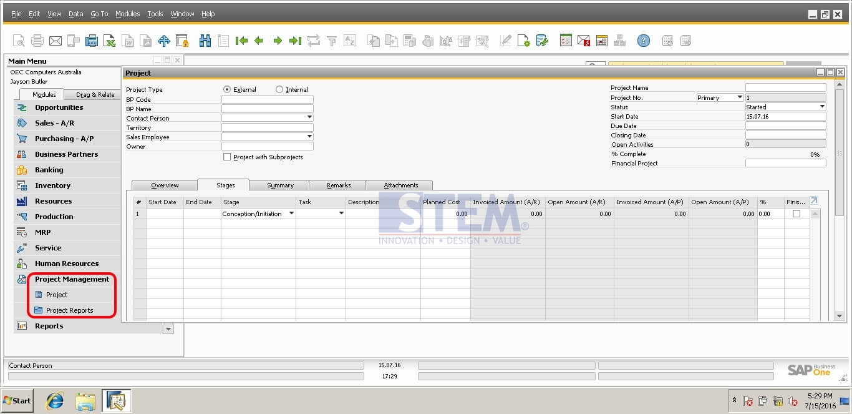The height and width of the screenshot is (414, 852).
Task: Open Messages and Alerts overview icon
Action: (x=584, y=41)
